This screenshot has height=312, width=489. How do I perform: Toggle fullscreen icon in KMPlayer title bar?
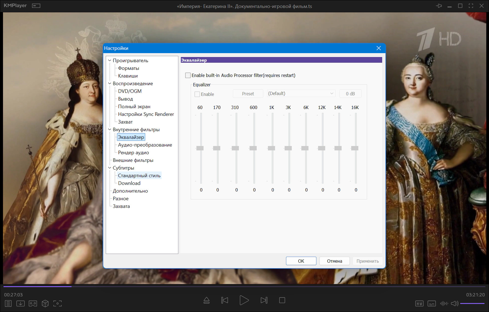point(471,6)
